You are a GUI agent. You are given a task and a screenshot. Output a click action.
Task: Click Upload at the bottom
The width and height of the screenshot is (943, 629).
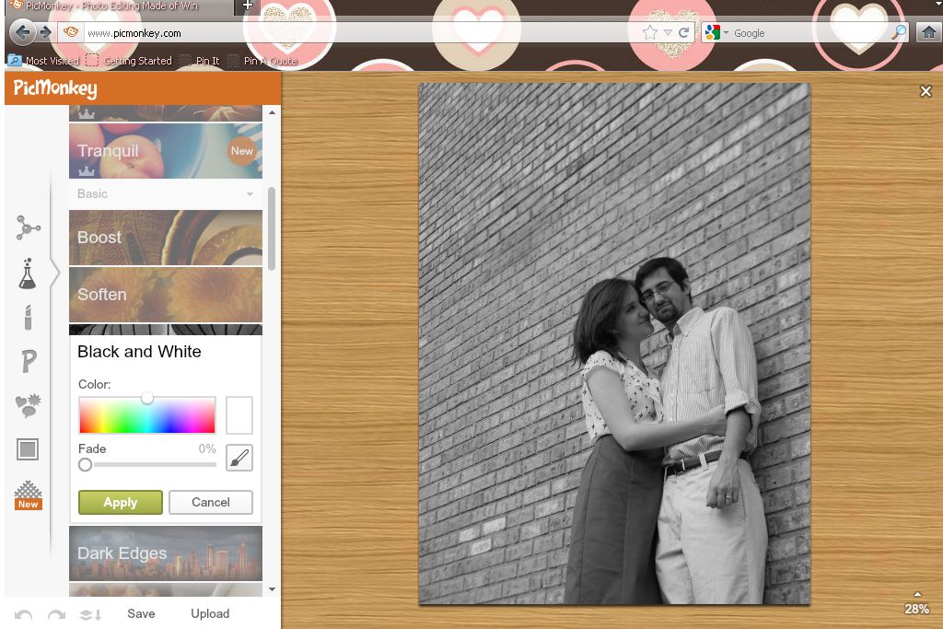coord(210,614)
